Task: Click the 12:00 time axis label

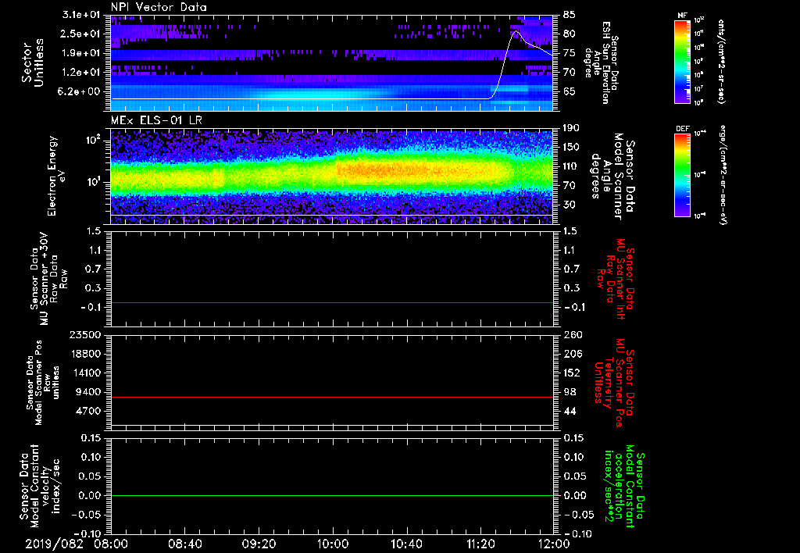Action: 553,543
